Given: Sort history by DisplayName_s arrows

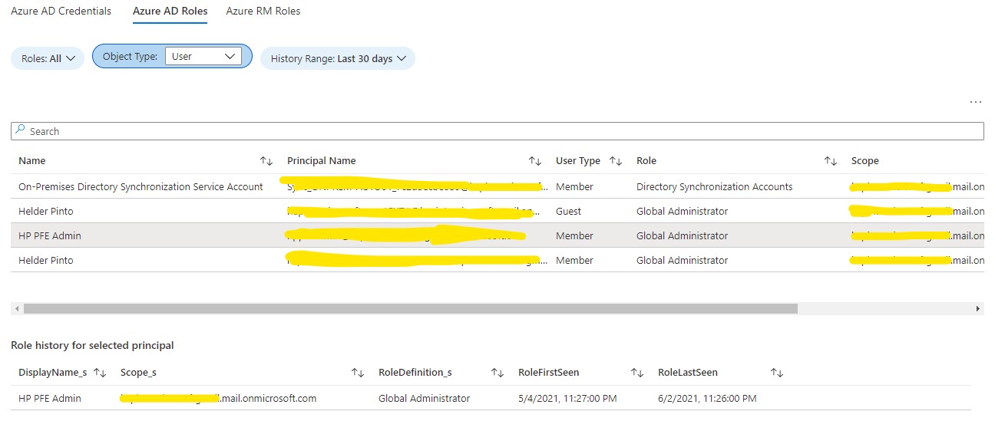Looking at the screenshot, I should (100, 373).
